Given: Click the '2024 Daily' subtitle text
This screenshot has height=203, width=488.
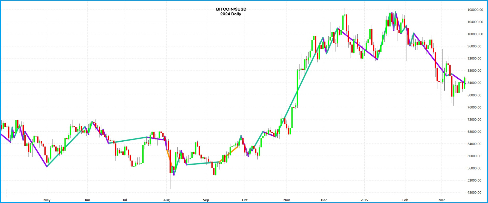Looking at the screenshot, I should [230, 14].
